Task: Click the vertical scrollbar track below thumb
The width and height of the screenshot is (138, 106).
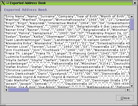Action: click(132, 57)
